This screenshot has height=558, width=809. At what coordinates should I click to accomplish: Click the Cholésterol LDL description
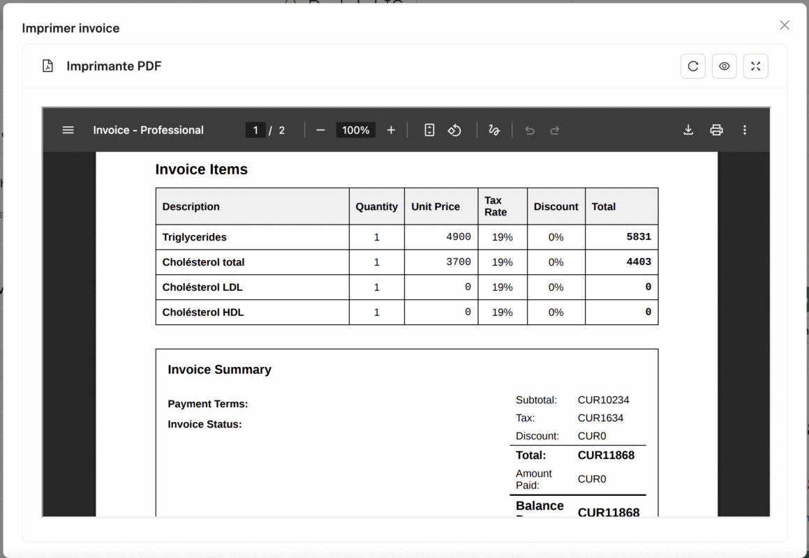(x=202, y=287)
